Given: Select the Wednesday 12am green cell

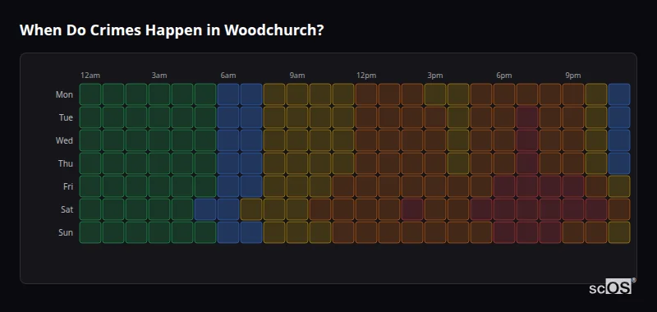Looking at the screenshot, I should (x=90, y=140).
